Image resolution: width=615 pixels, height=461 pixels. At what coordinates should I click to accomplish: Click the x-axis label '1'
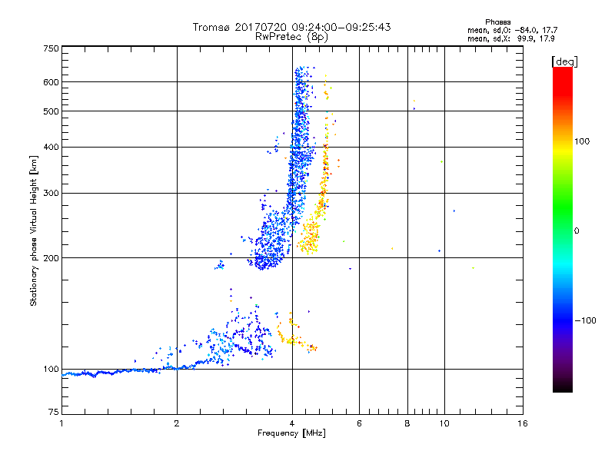[x=61, y=423]
